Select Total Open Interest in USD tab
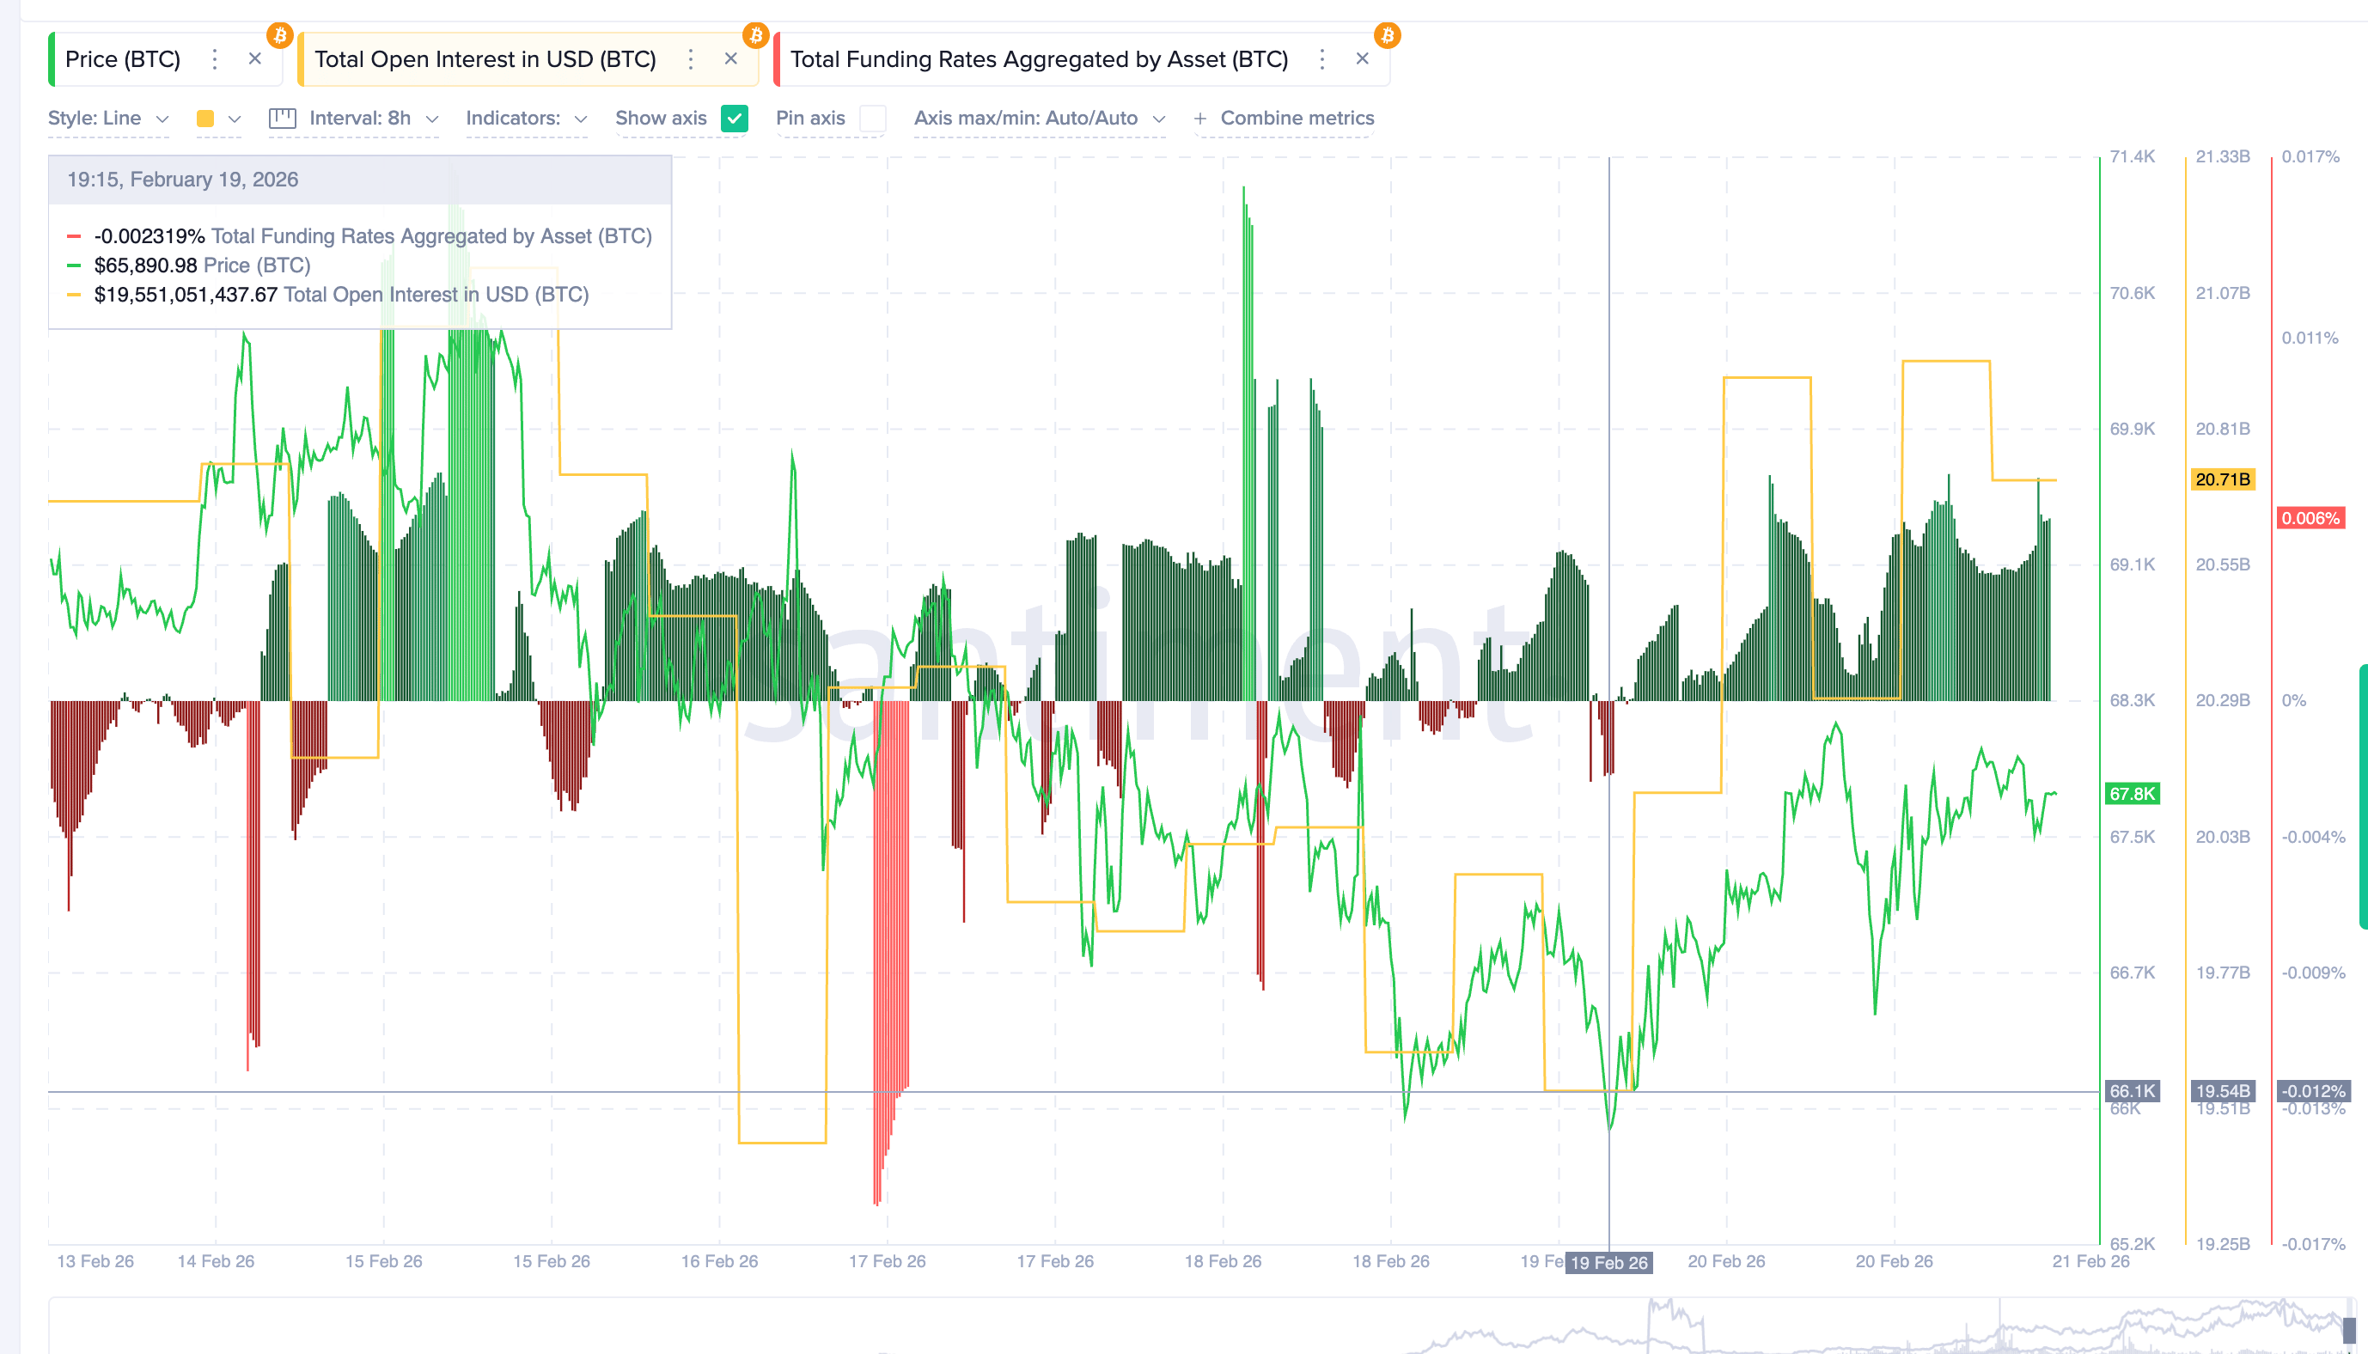Screen dimensions: 2368x1354 (485, 59)
